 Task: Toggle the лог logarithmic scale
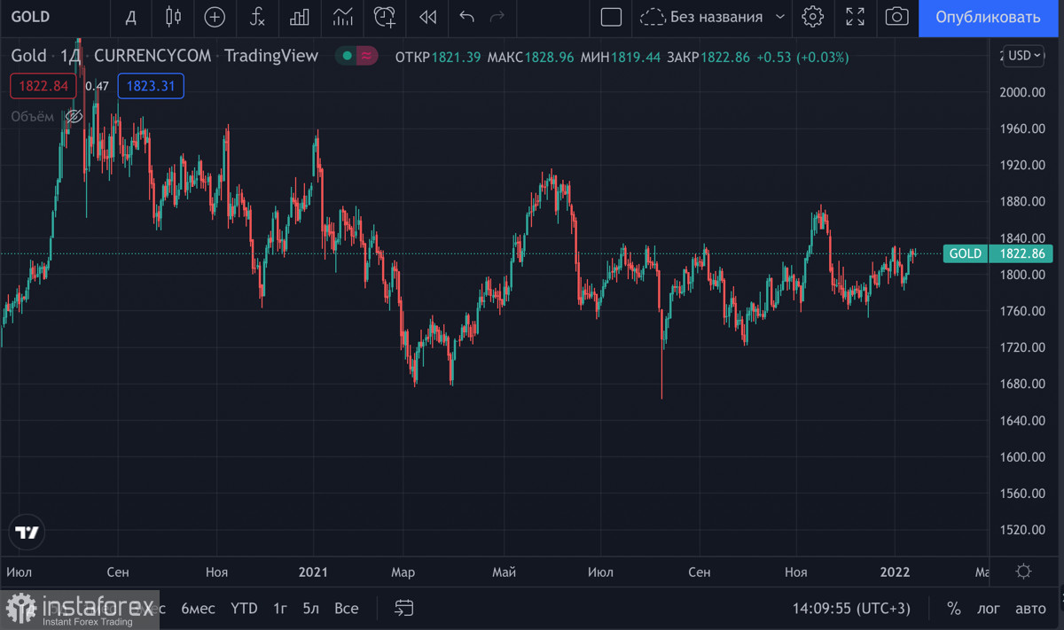989,608
